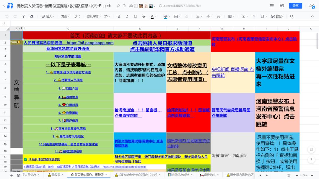Click the blue 分享 share button
The width and height of the screenshot is (319, 179).
tap(295, 6)
